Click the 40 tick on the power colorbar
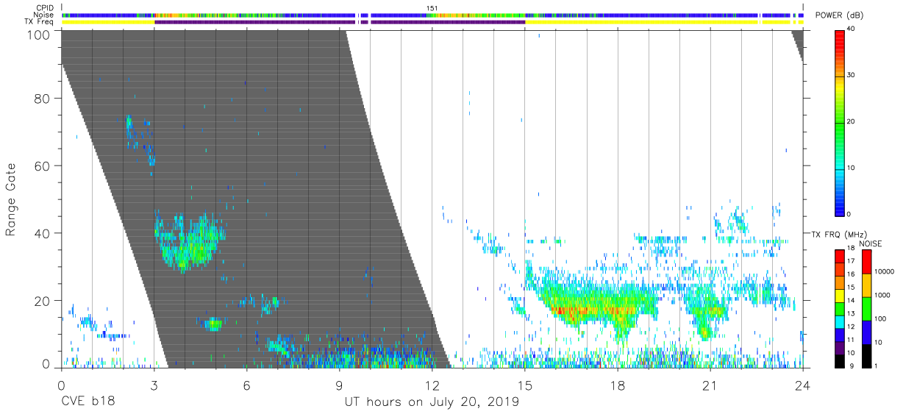Viewport: 903px width, 417px height. point(852,29)
